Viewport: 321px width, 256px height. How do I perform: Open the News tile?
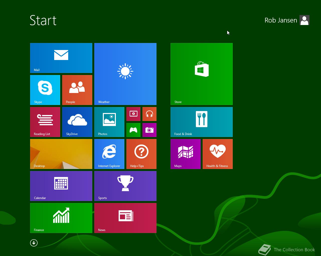[x=125, y=218]
